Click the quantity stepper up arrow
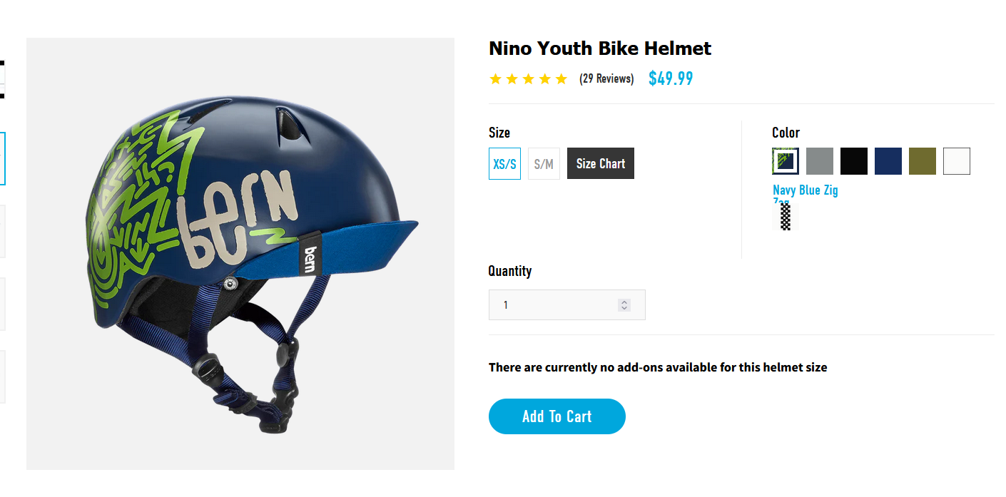 (x=624, y=300)
